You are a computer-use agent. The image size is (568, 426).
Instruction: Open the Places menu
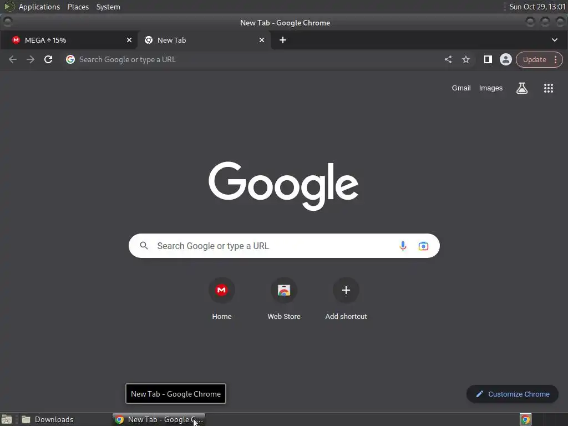pyautogui.click(x=78, y=7)
